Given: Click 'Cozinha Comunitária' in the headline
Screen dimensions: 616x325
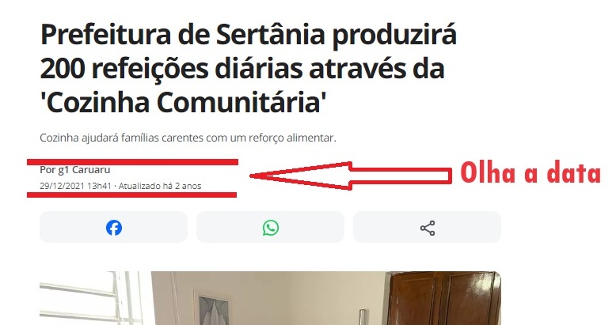Looking at the screenshot, I should (x=184, y=103).
